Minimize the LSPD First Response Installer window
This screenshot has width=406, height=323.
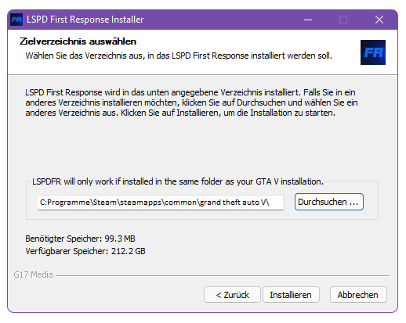coord(308,20)
